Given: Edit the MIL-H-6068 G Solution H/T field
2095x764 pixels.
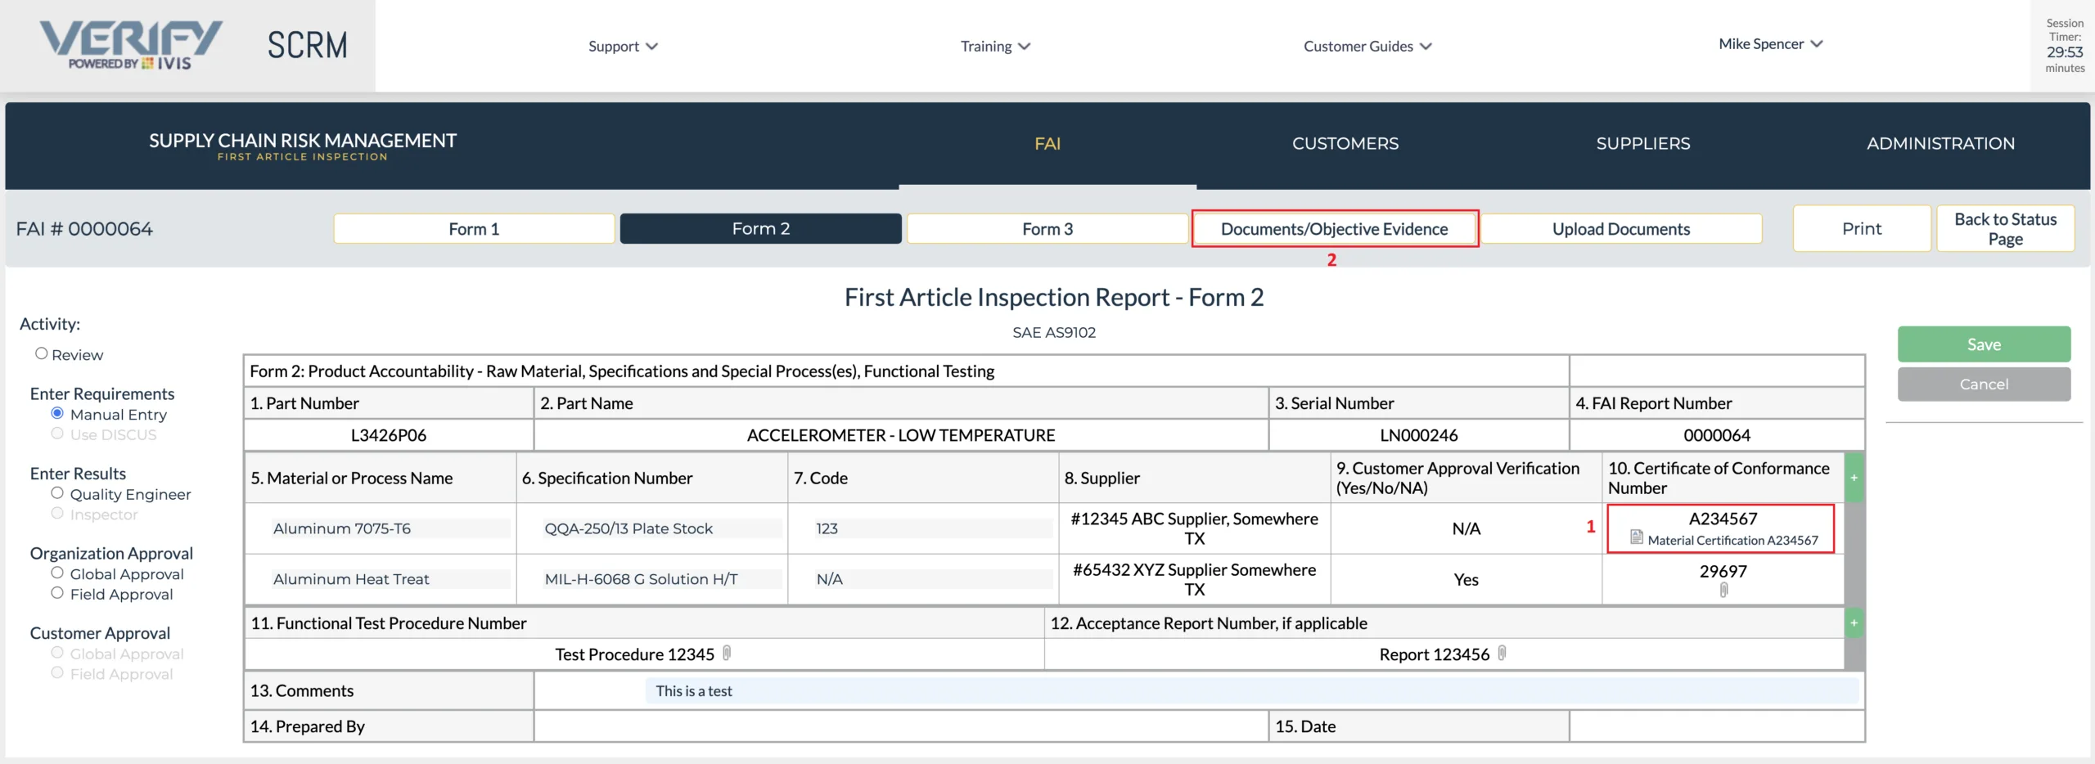Looking at the screenshot, I should tap(662, 579).
